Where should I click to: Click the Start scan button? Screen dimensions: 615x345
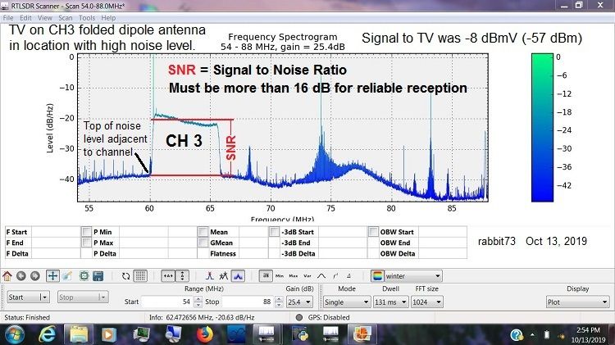pos(27,297)
